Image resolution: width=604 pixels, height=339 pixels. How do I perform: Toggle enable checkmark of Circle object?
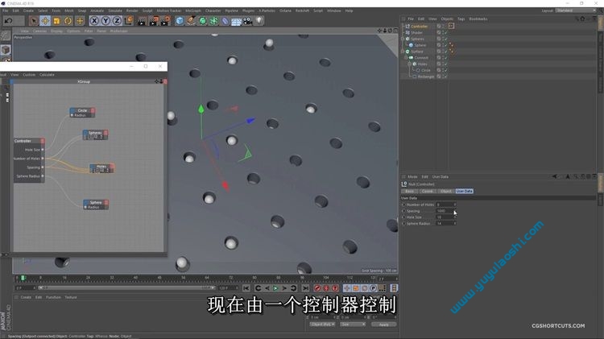point(445,70)
